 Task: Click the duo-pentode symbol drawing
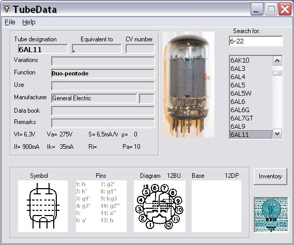point(43,206)
